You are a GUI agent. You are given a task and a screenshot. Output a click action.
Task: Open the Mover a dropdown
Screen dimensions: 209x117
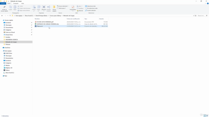(x=34, y=8)
